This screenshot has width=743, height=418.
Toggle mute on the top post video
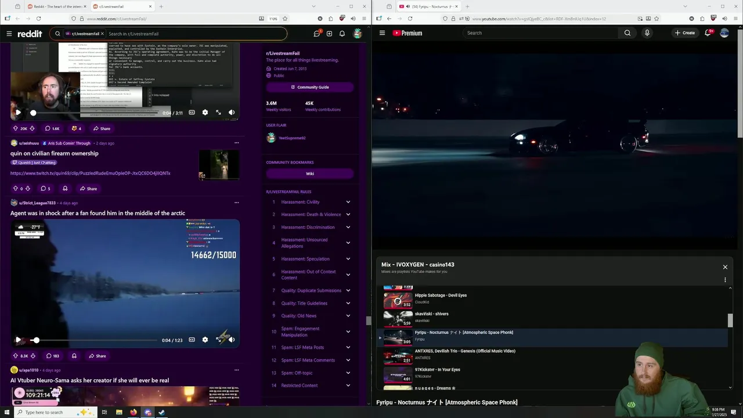[x=232, y=113]
